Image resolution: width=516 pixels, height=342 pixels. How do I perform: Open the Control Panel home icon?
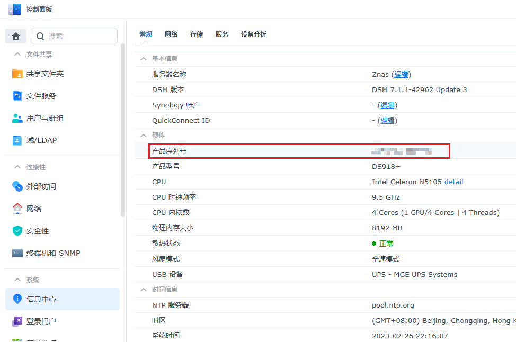[x=16, y=36]
